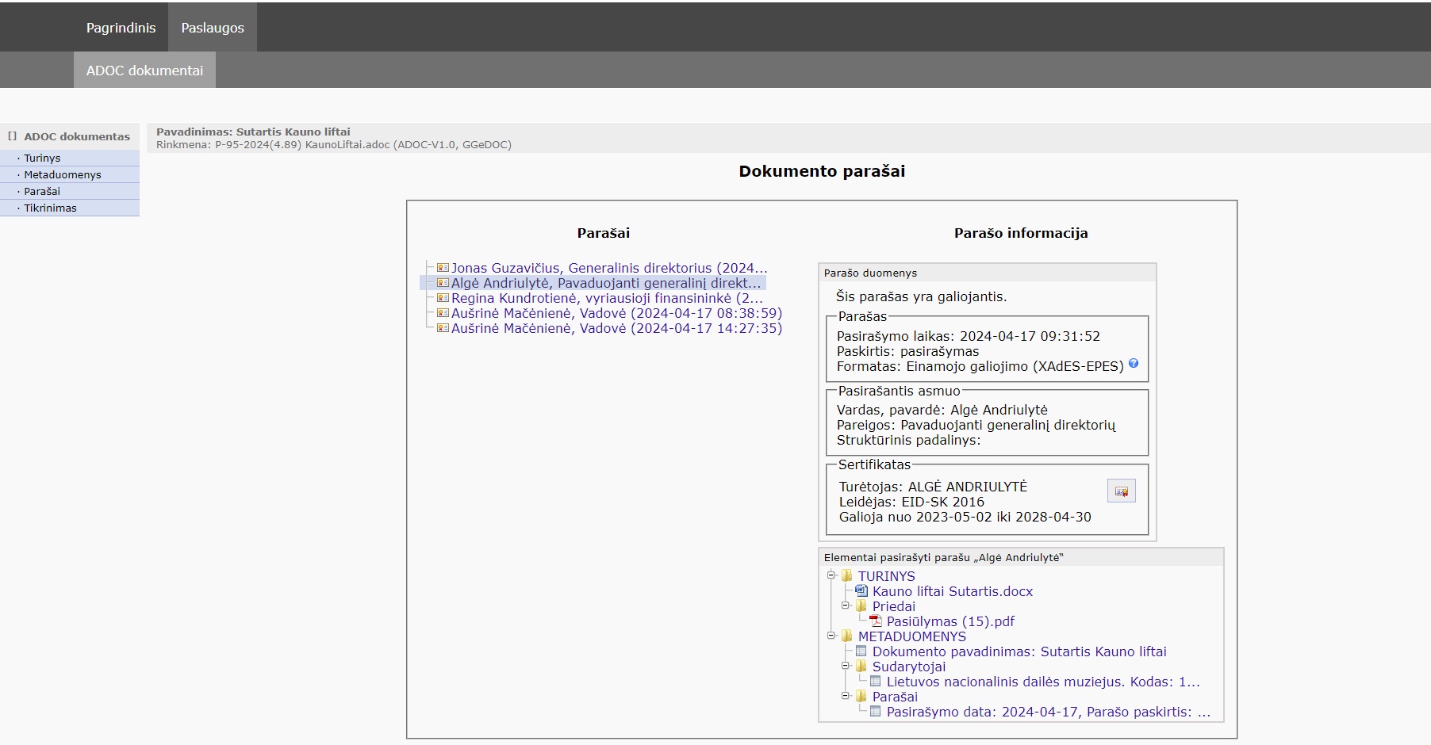1431x745 pixels.
Task: Collapse the Sudarytojai folder node
Action: pyautogui.click(x=846, y=666)
